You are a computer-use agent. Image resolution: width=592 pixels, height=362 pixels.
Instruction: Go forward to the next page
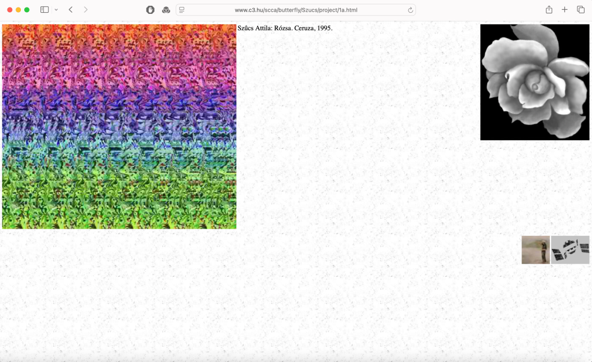pyautogui.click(x=86, y=10)
